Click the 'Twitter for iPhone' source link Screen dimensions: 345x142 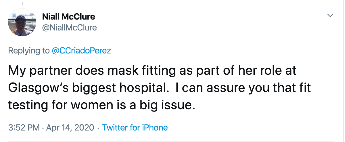click(x=135, y=127)
